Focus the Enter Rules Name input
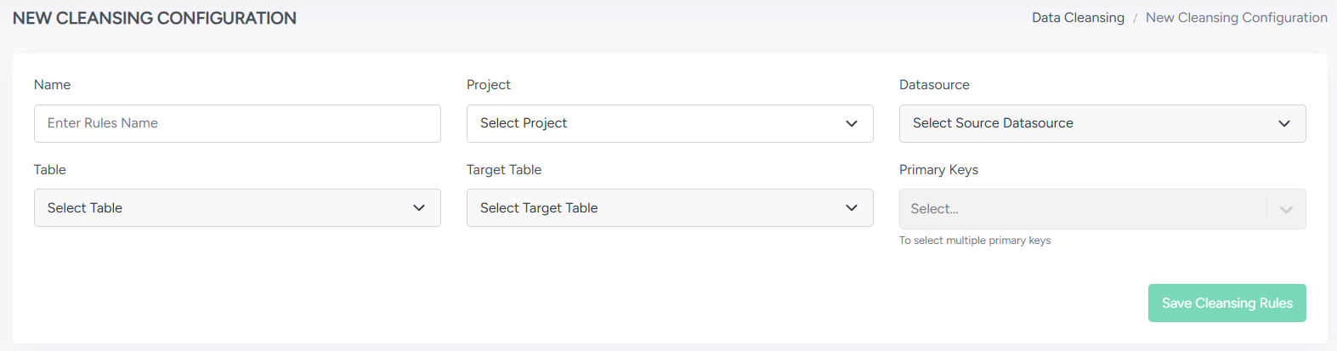This screenshot has height=351, width=1337. [237, 123]
